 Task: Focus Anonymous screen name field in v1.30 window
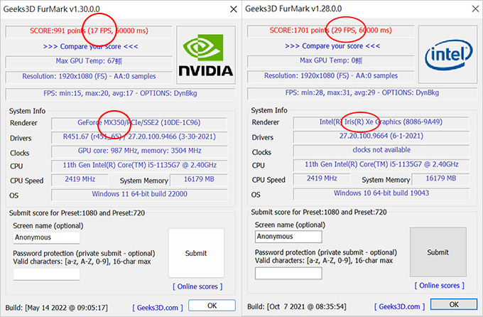coord(46,237)
